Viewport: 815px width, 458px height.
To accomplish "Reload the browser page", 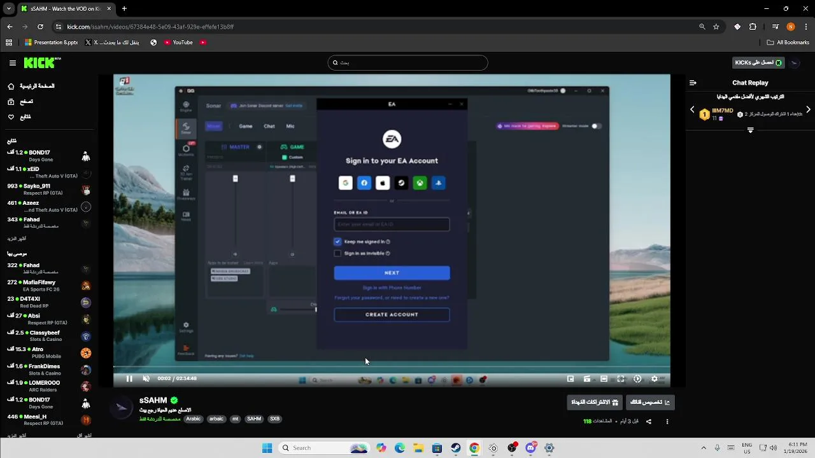I will coord(40,27).
